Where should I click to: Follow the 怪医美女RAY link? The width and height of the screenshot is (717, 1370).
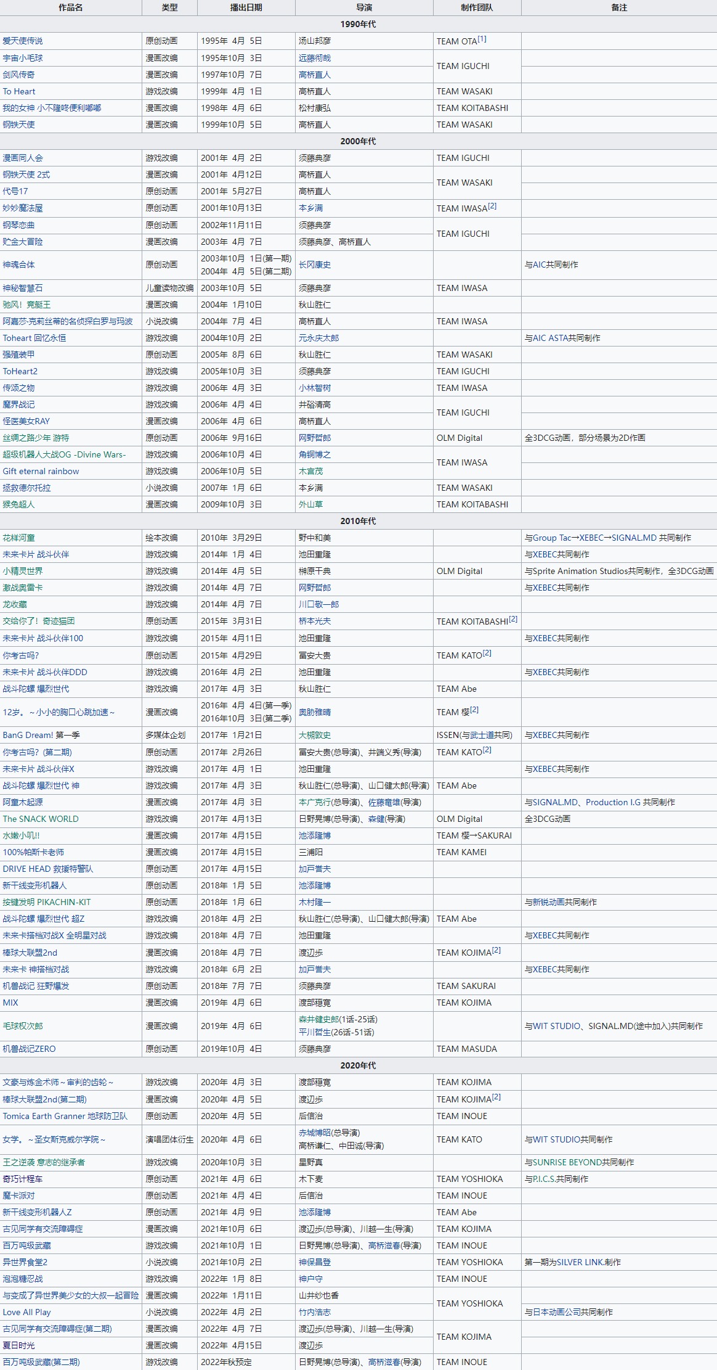coord(26,421)
